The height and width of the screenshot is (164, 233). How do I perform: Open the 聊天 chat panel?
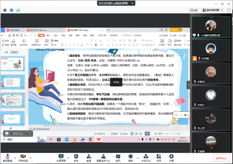pyautogui.click(x=118, y=157)
